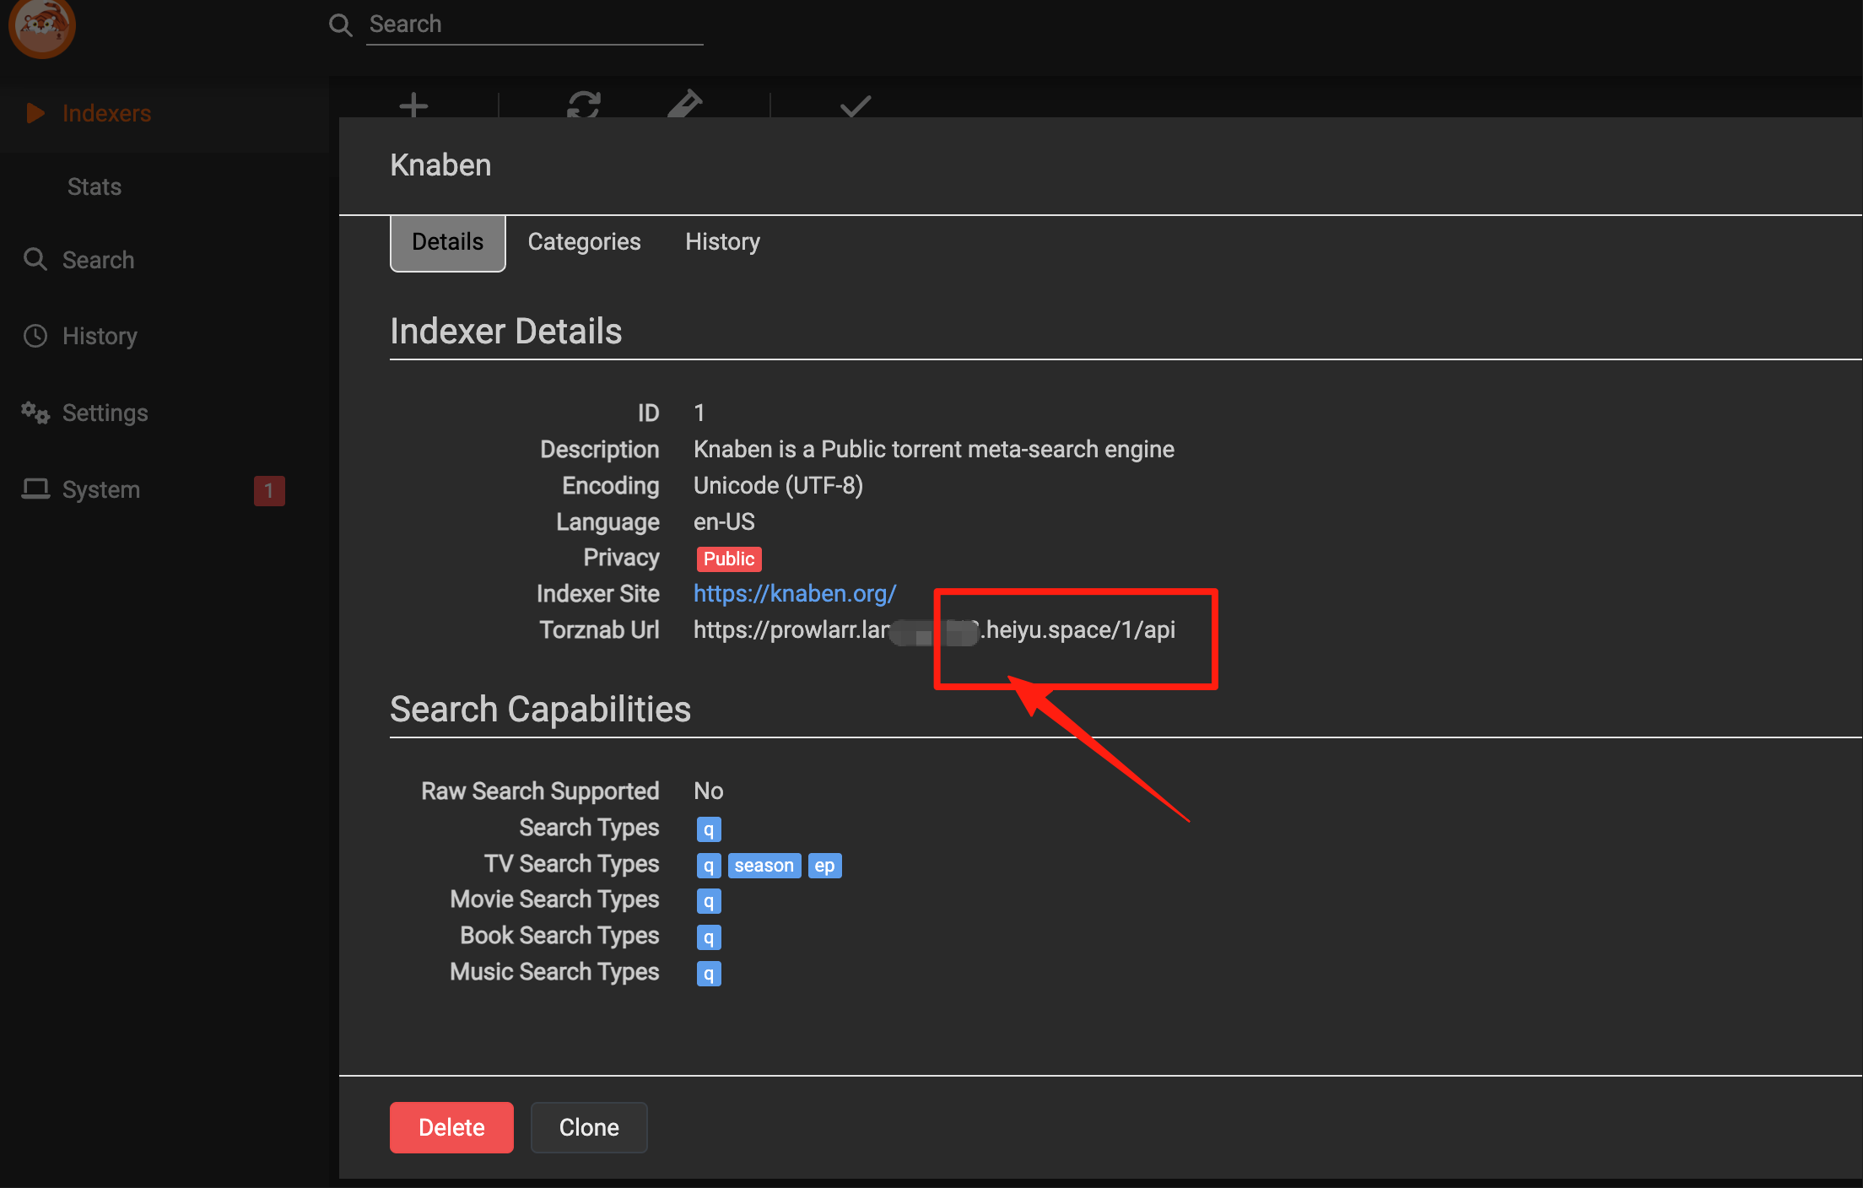Click the Mass Edit pencil icon
The image size is (1863, 1188).
(x=684, y=105)
